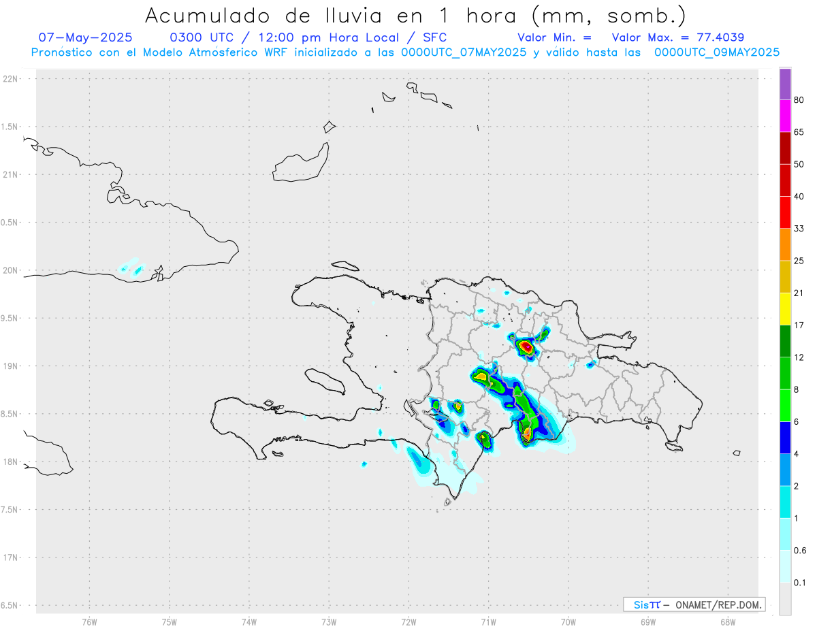Select the magenta swatch between 65 and 80

(785, 116)
